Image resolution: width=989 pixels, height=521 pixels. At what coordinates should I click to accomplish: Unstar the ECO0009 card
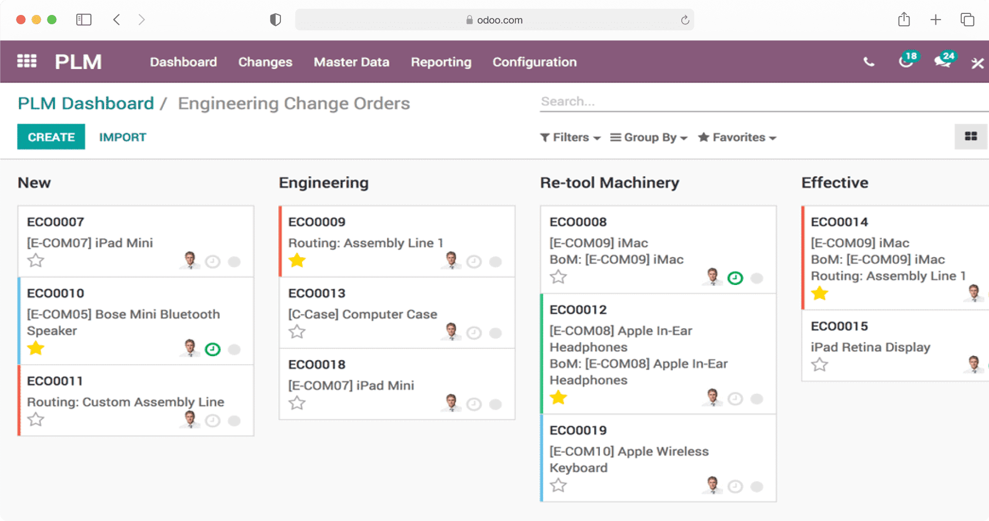pos(297,261)
